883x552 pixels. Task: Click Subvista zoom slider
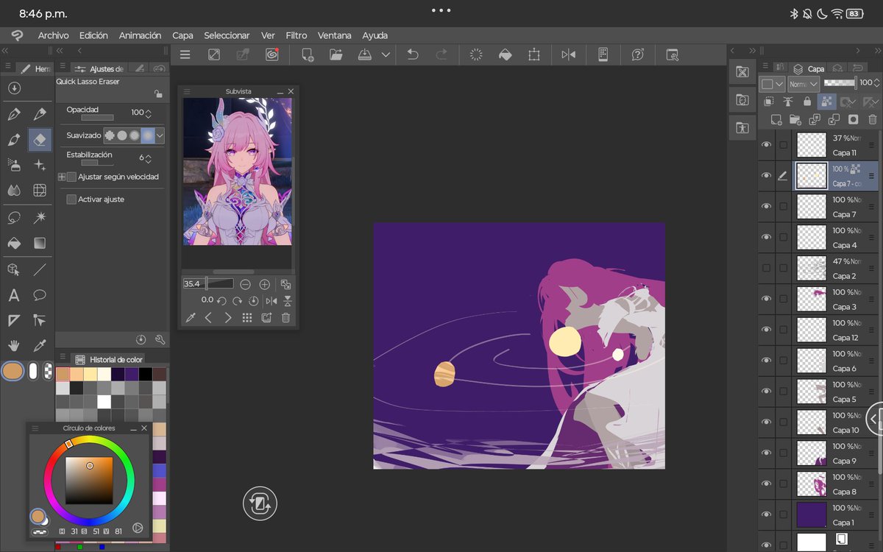point(208,283)
